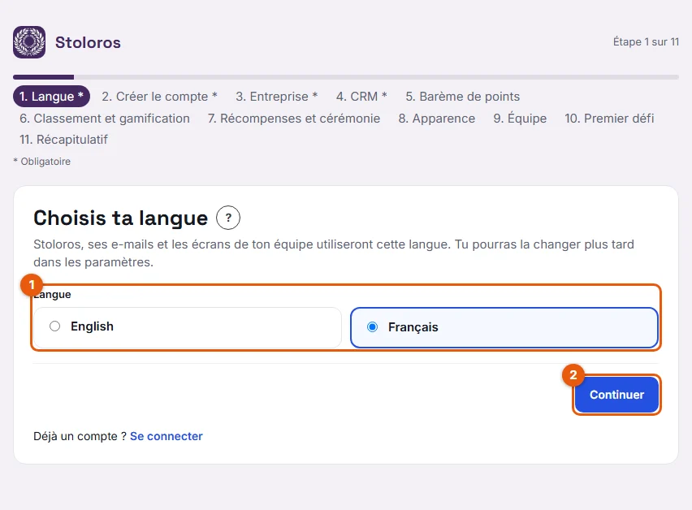Screen dimensions: 692x510
Task: Click the * Obligatoire note
Action: click(x=42, y=162)
